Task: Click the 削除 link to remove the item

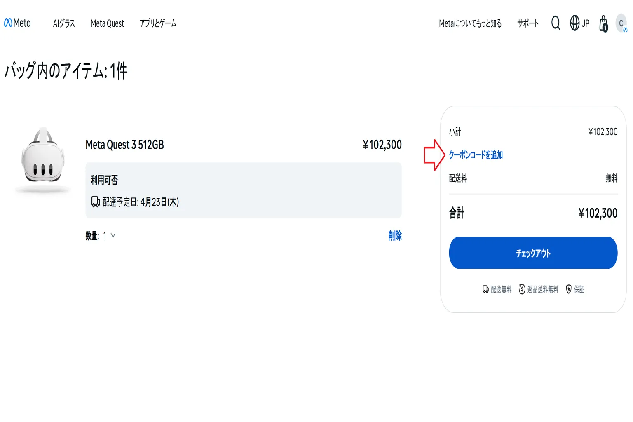Action: 395,236
